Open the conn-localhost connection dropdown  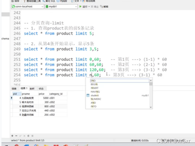click(28, 7)
